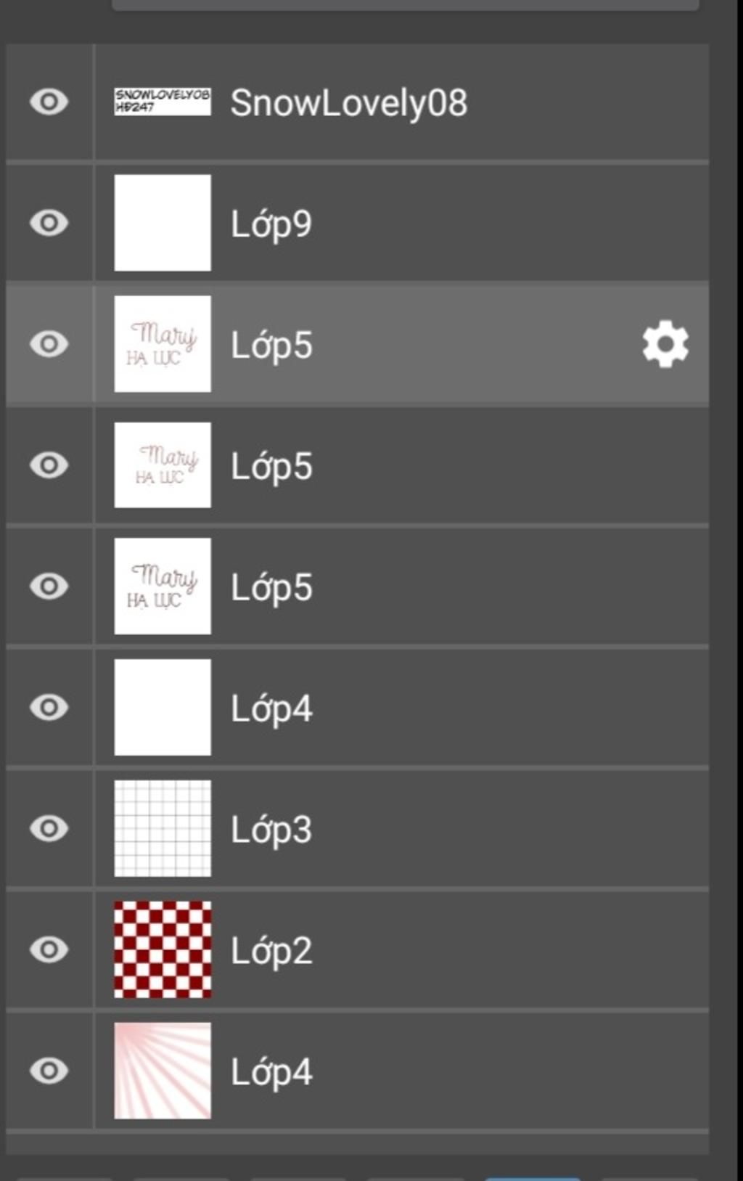Click the red checkerboard Lớp2 thumbnail
The image size is (743, 1181).
pyautogui.click(x=163, y=949)
